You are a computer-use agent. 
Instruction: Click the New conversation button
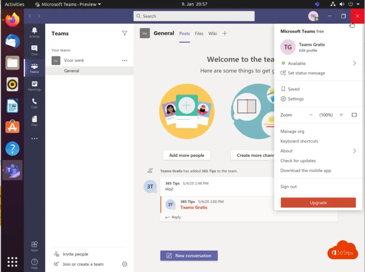pos(189,256)
